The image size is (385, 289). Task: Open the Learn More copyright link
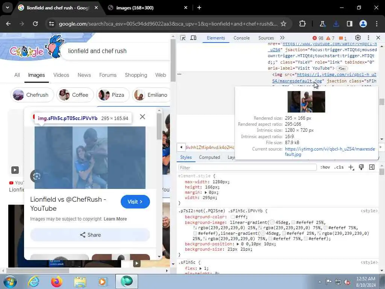(x=115, y=219)
